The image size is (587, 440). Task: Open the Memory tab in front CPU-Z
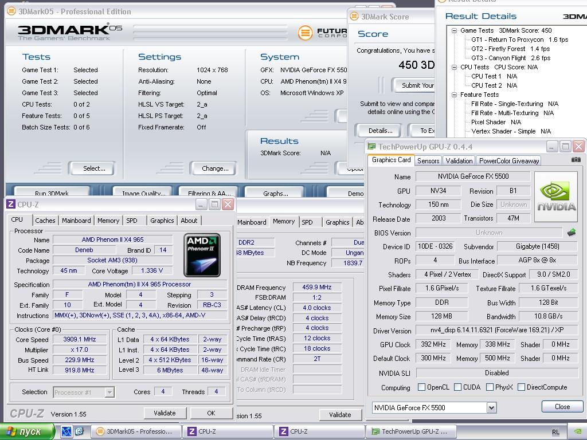click(x=108, y=221)
